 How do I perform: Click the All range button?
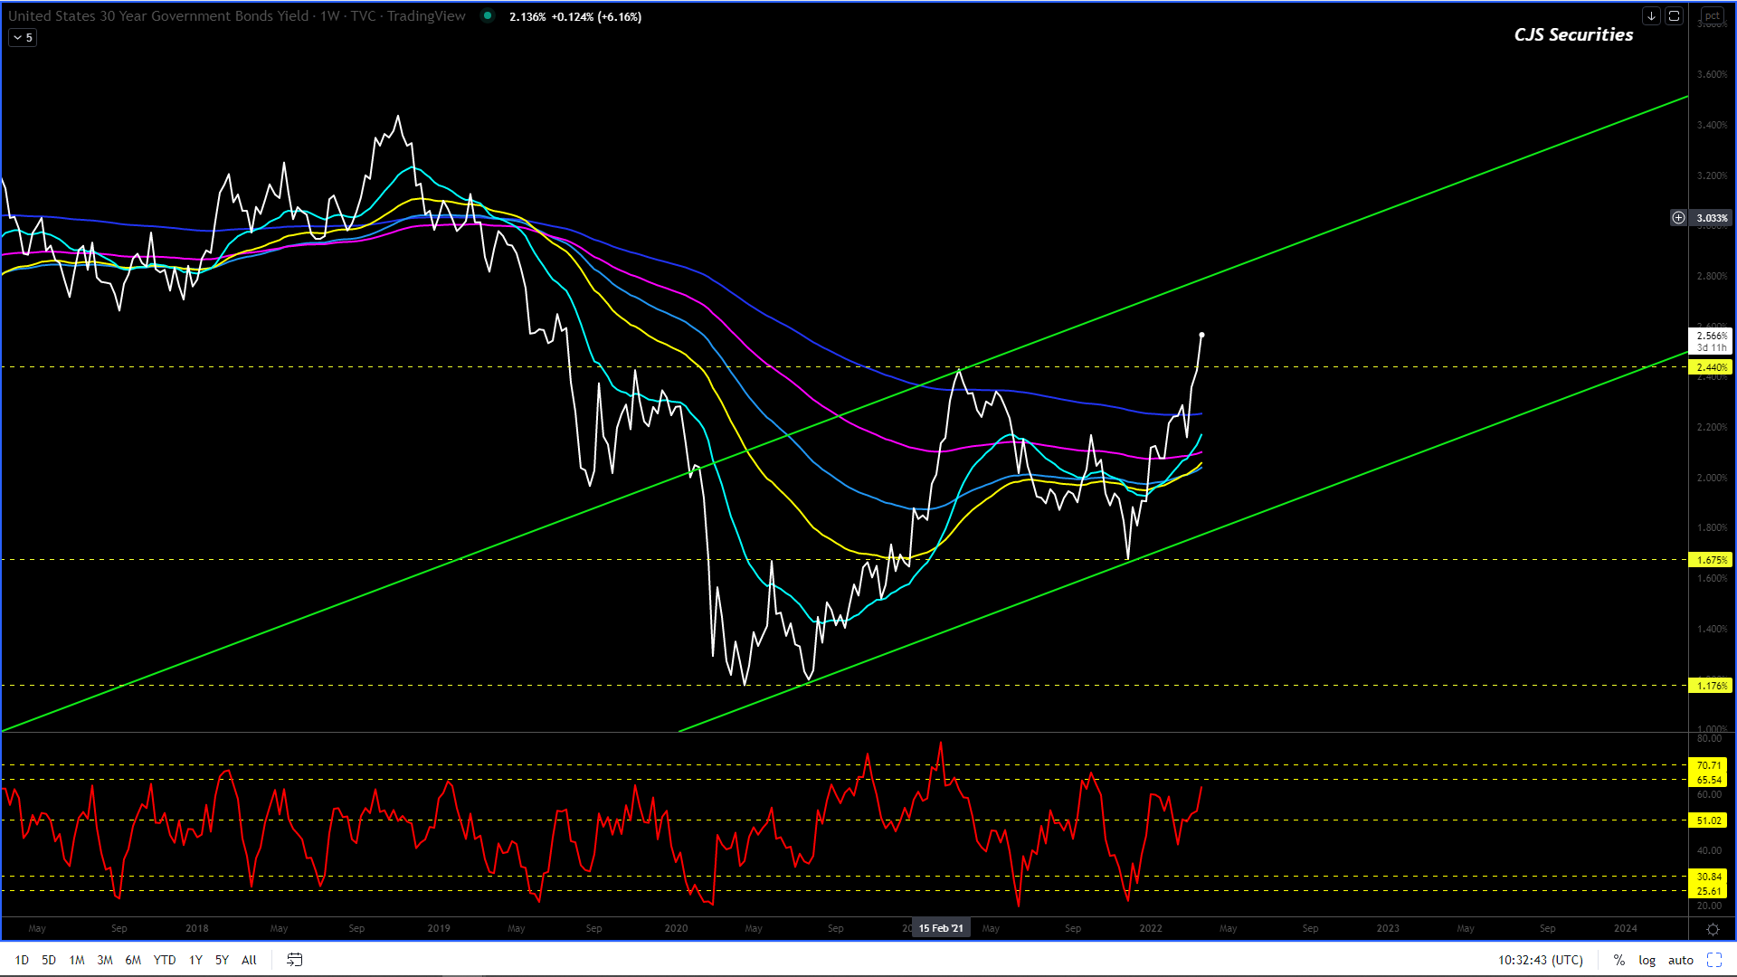tap(249, 960)
